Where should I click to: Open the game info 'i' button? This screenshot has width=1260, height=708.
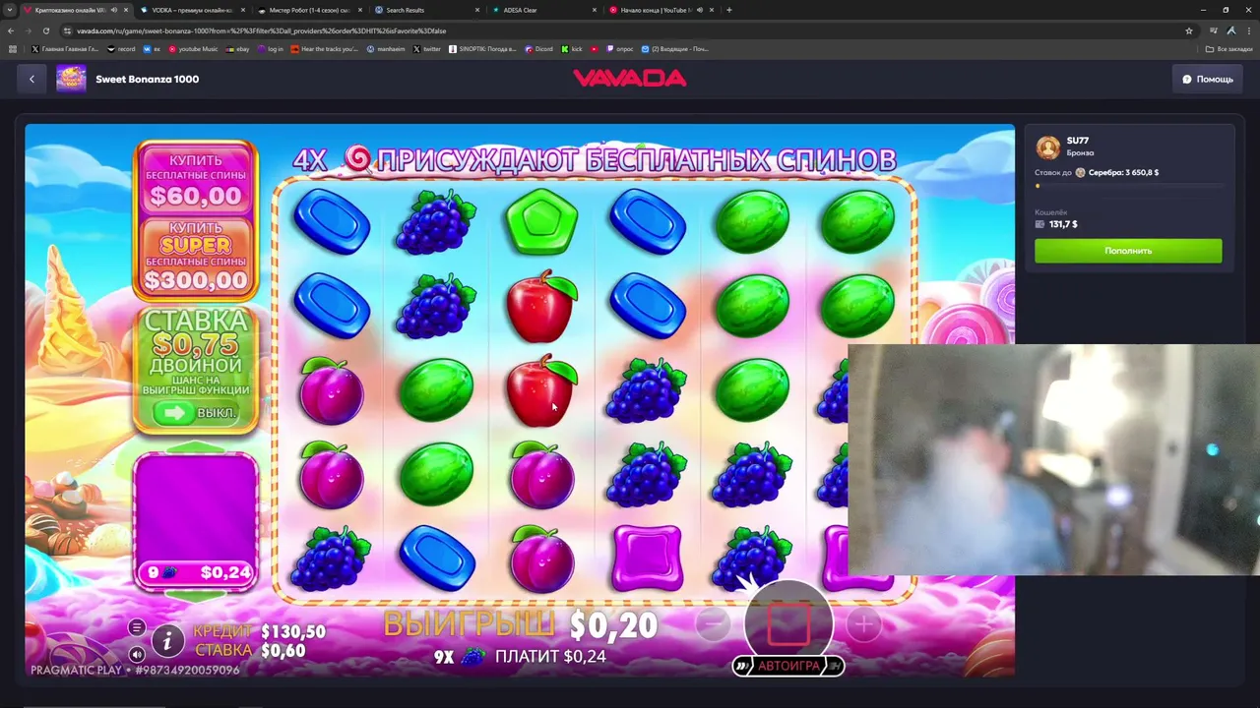167,642
